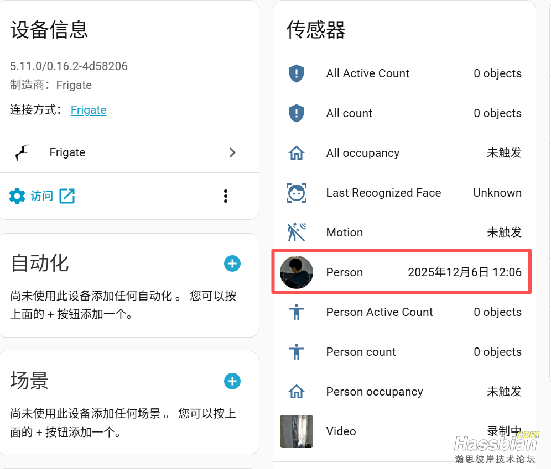551x469 pixels.
Task: Click the shield icon next to All Active Count
Action: tap(297, 73)
